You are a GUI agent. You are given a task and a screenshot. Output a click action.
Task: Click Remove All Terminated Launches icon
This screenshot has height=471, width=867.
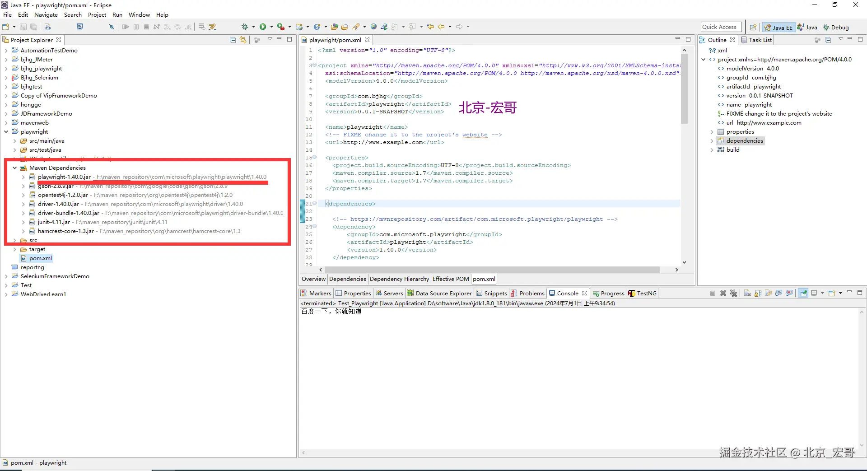[733, 293]
